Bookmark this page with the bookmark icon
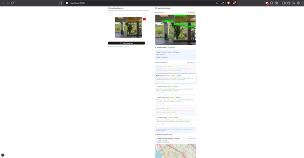The image size is (304, 158). coord(61,3)
